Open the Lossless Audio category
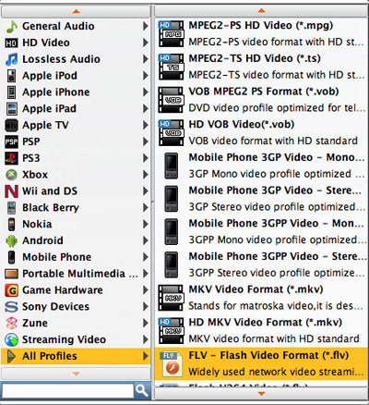Viewport: 369px width, 405px height. tap(76, 59)
